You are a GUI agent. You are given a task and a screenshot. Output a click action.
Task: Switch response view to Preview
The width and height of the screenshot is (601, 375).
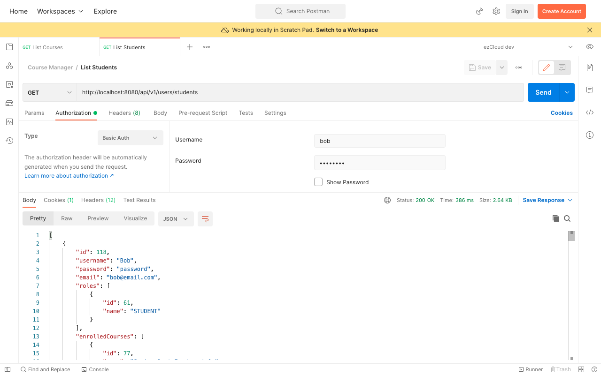98,218
